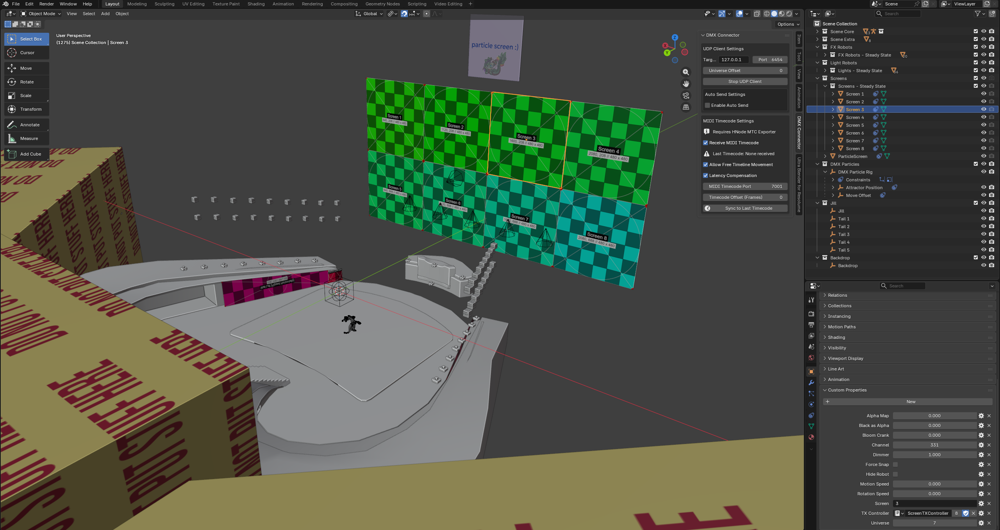Pick the Rotate tool
Screen dimensions: 1000x530
coord(27,82)
